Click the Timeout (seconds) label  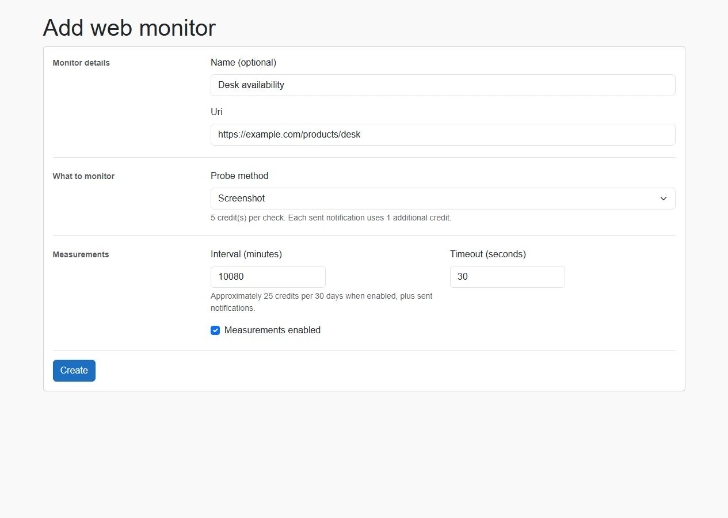488,254
